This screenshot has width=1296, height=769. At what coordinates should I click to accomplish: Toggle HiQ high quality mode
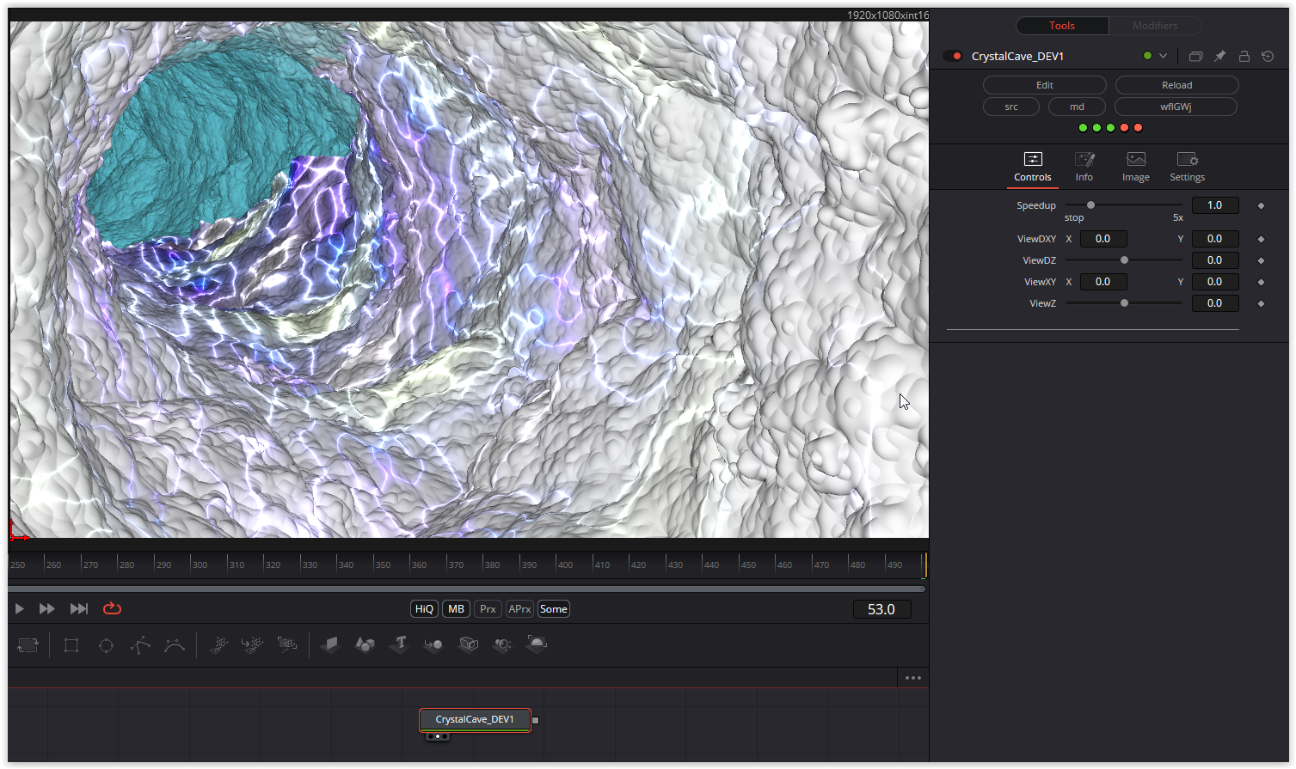pos(424,609)
